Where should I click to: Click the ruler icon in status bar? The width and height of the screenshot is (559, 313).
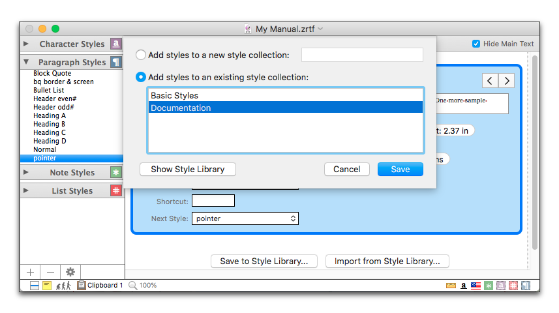(451, 286)
